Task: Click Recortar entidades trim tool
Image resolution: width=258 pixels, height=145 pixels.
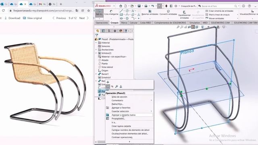Action: [150, 12]
